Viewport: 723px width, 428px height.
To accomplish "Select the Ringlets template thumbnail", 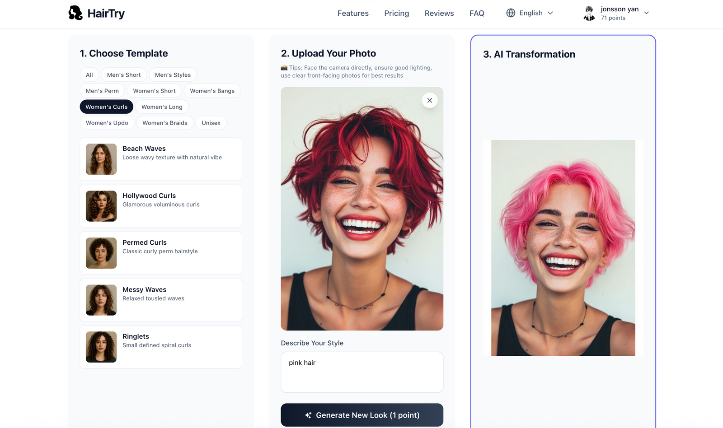I will pos(101,347).
